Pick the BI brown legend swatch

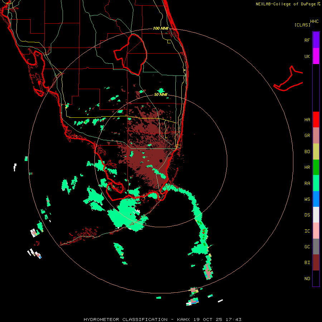[x=316, y=263]
